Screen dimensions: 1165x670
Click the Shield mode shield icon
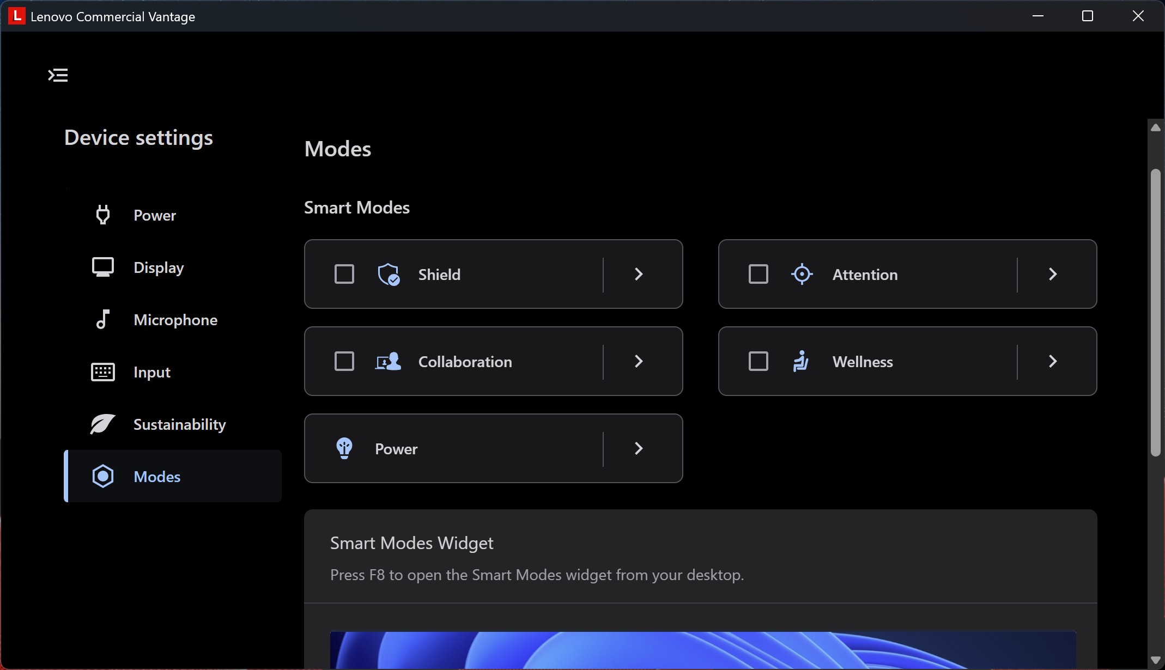tap(389, 275)
